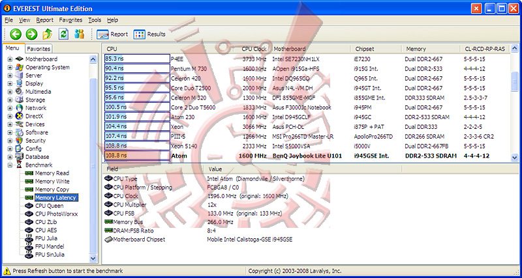
Task: Click the green Forward arrow icon
Action: coord(31,34)
